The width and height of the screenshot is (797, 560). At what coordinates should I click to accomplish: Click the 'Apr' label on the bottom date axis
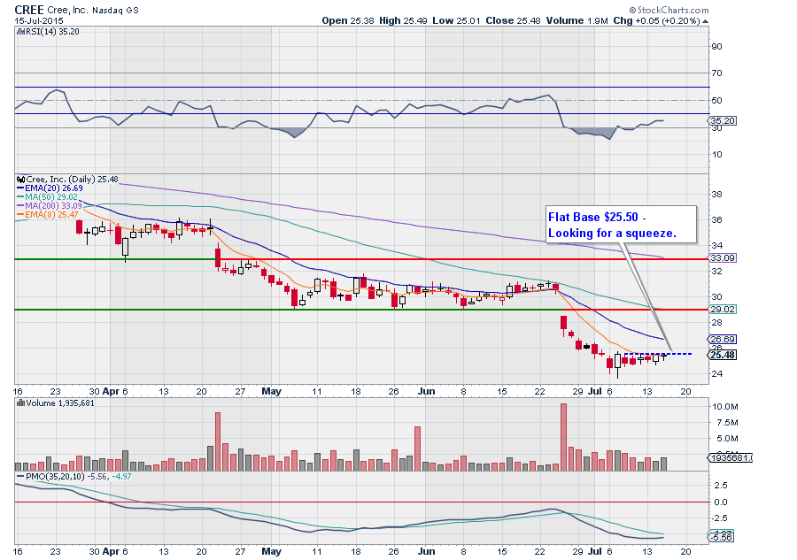pos(111,551)
